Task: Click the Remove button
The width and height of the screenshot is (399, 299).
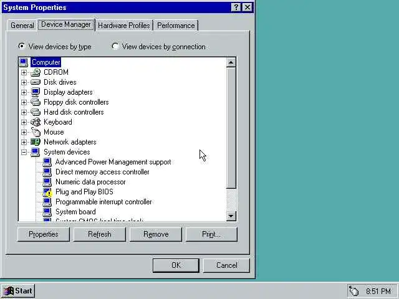Action: pyautogui.click(x=156, y=234)
